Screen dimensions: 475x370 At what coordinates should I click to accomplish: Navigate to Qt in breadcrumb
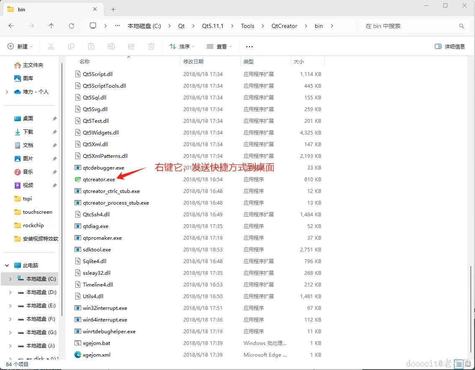coord(182,26)
